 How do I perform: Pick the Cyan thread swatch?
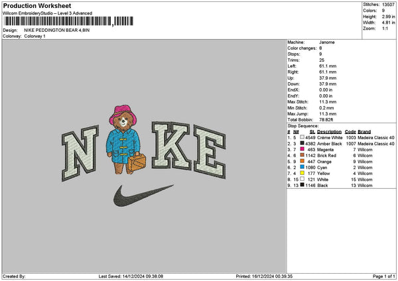coord(302,167)
